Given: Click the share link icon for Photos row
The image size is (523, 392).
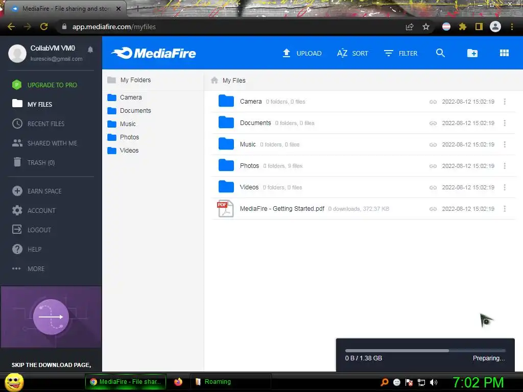Looking at the screenshot, I should point(433,166).
